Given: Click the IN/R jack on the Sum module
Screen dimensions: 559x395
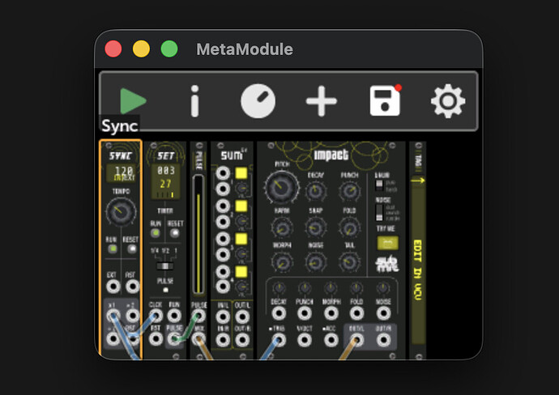Looking at the screenshot, I should coord(223,340).
